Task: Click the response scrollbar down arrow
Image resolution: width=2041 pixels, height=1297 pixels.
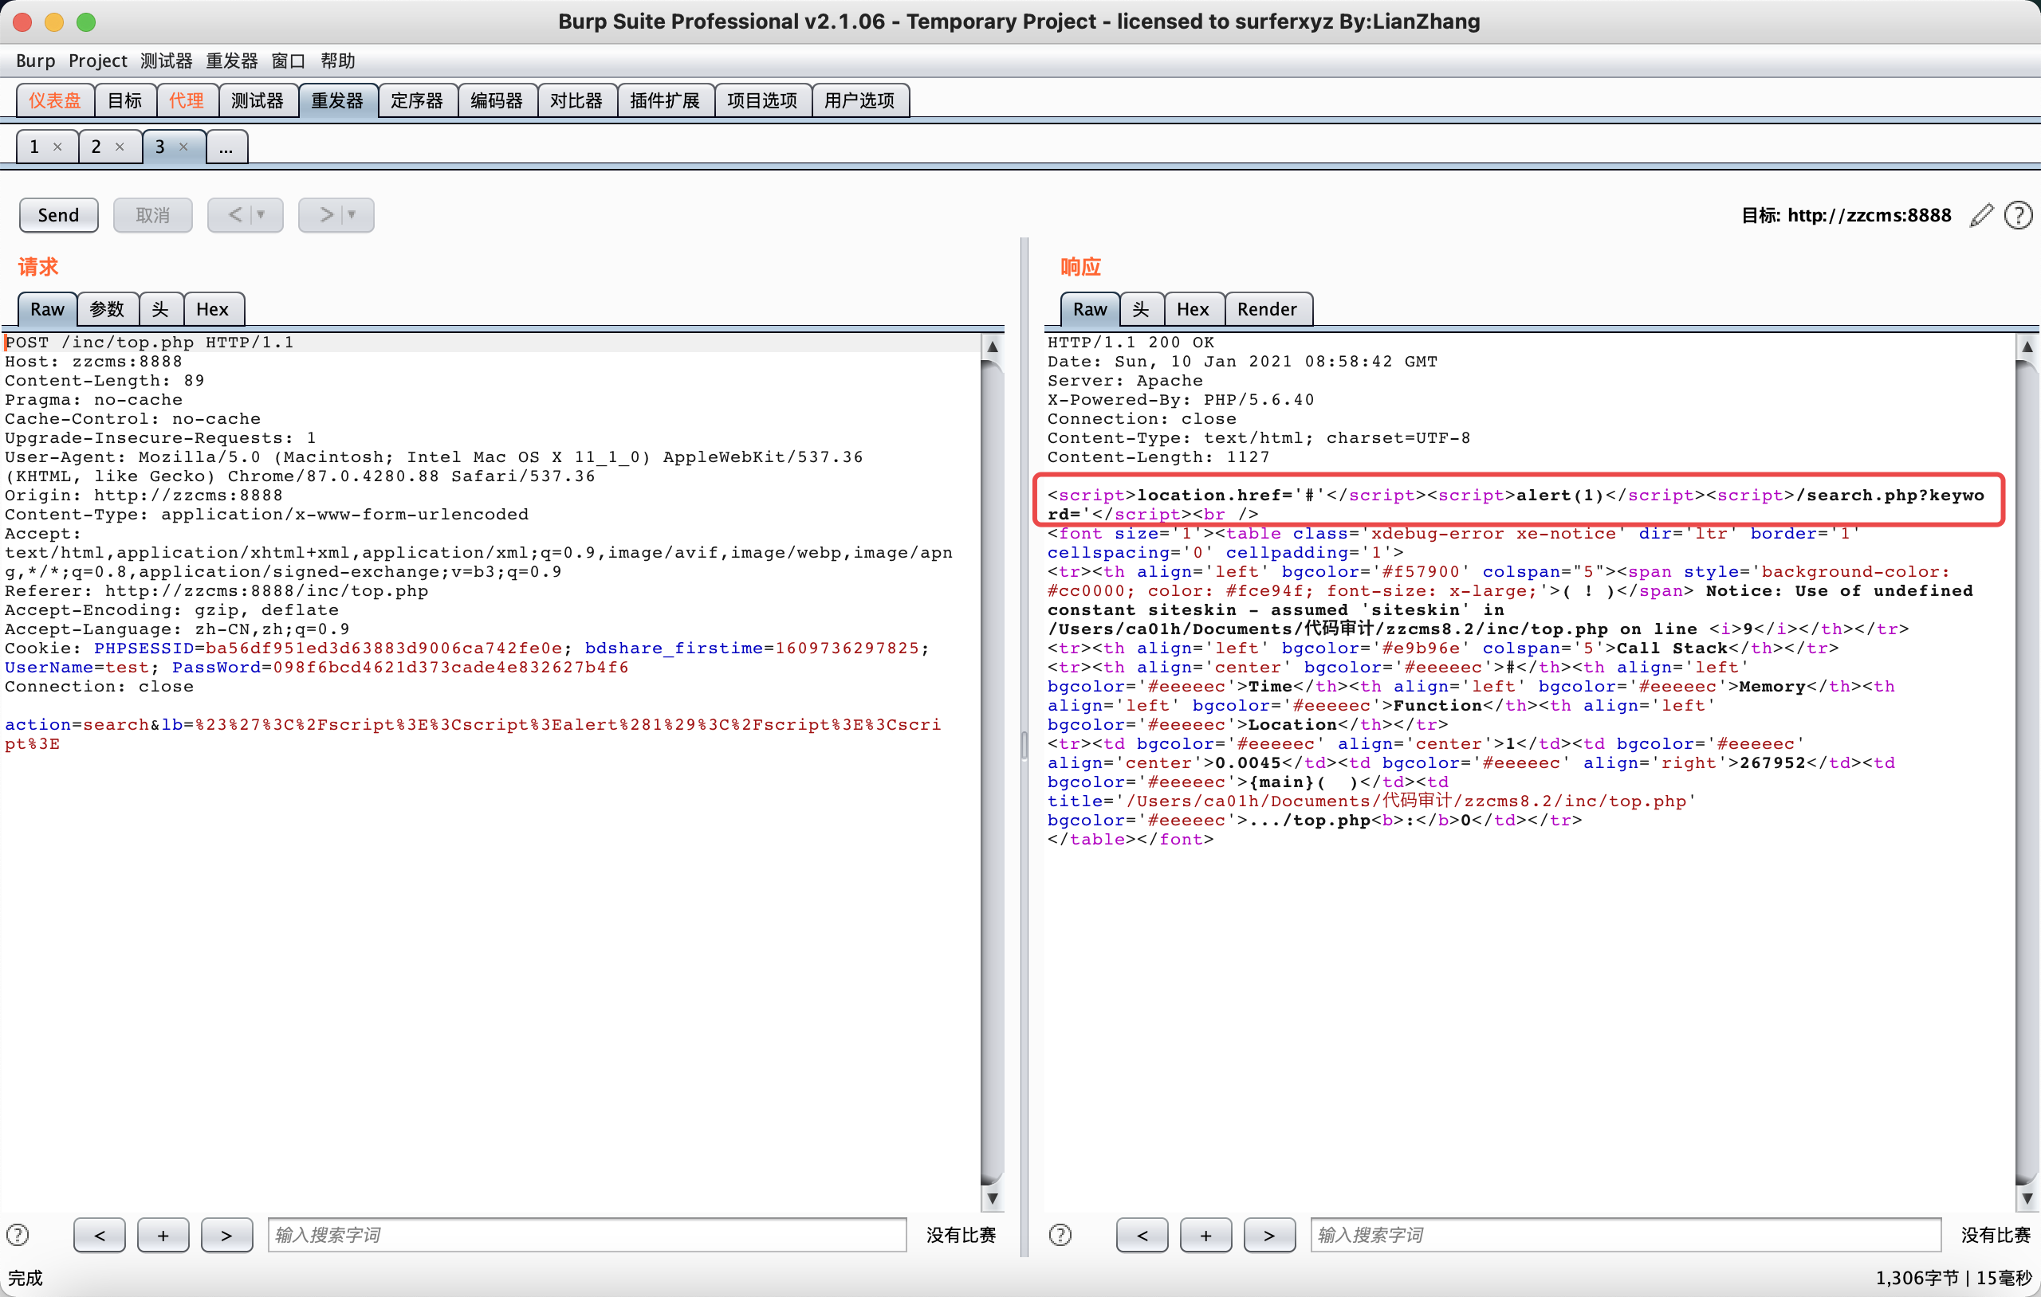Action: click(x=2027, y=1199)
